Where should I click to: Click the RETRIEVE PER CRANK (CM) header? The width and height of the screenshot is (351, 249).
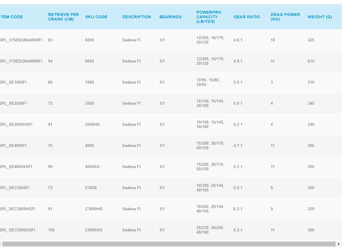63,17
